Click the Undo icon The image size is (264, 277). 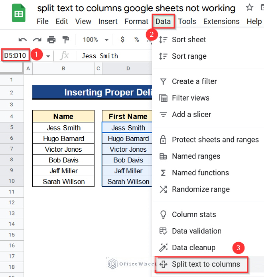click(x=22, y=39)
